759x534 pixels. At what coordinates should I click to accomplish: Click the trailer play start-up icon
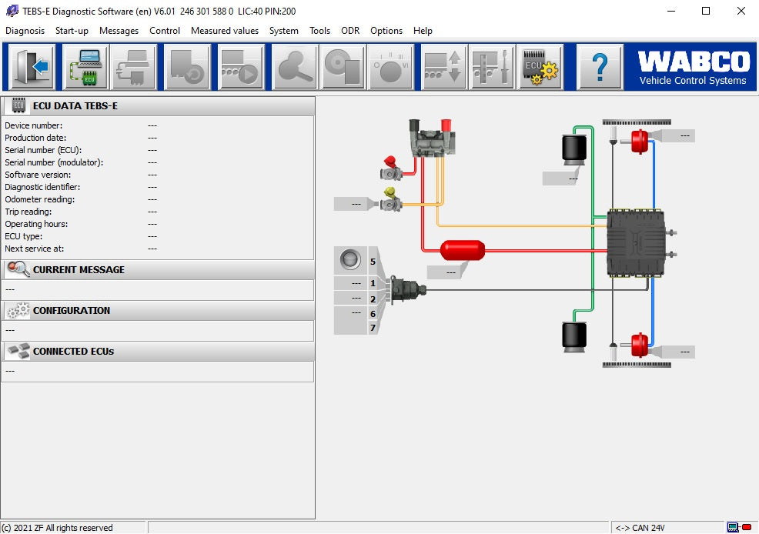pyautogui.click(x=242, y=67)
